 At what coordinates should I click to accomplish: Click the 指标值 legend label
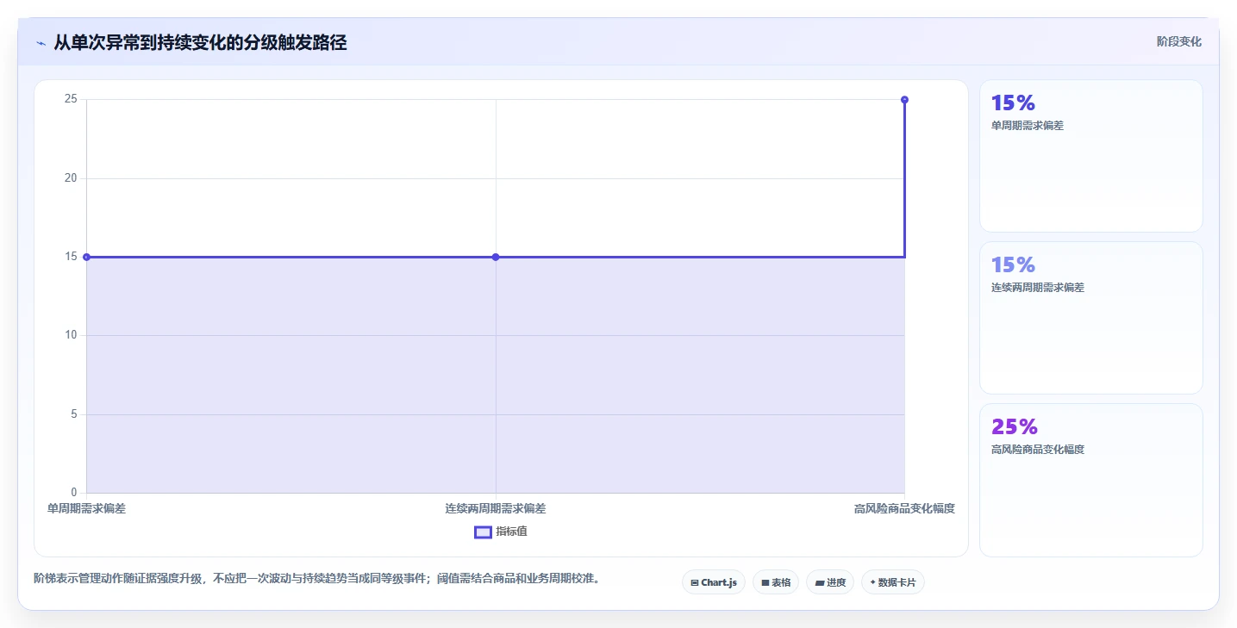pyautogui.click(x=512, y=532)
